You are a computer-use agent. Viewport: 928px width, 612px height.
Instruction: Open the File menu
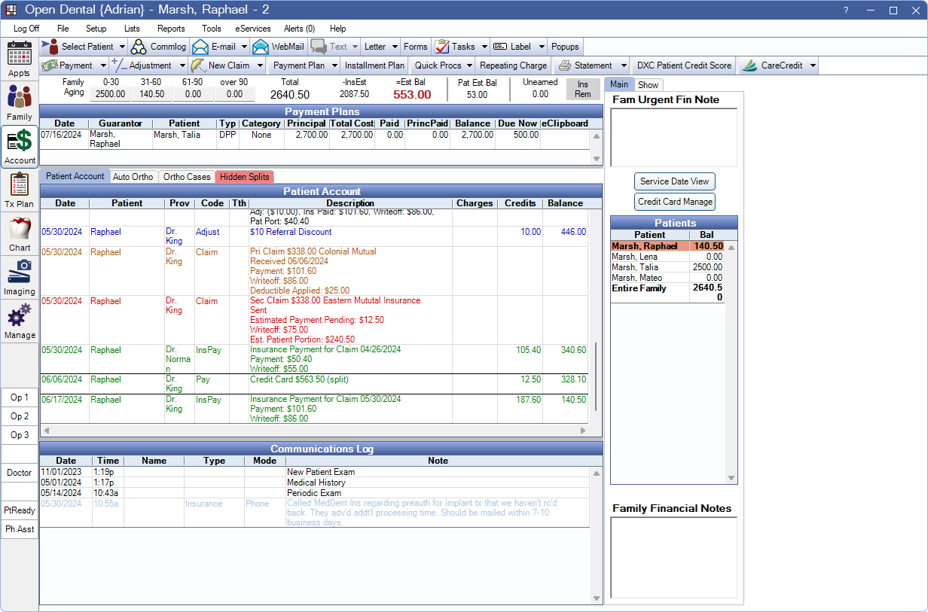coord(63,28)
